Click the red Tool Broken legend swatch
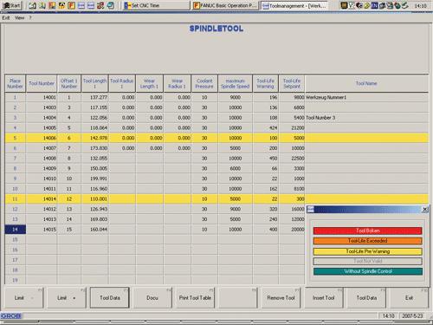433x325 pixels. (367, 231)
